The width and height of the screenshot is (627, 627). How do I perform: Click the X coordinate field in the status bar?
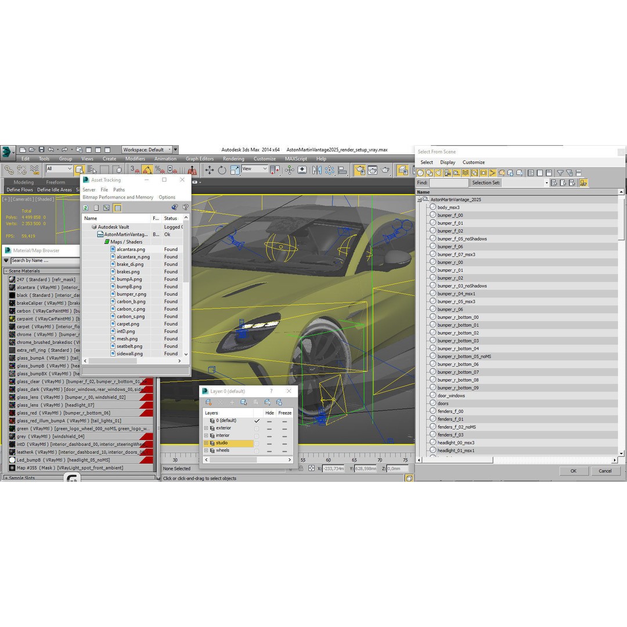click(x=333, y=469)
